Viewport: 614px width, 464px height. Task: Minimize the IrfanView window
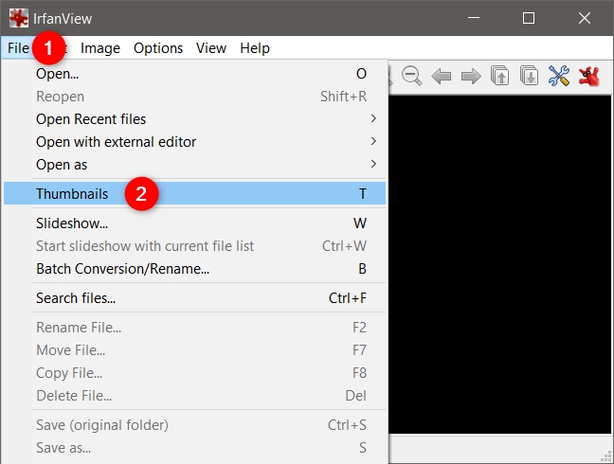(x=474, y=18)
